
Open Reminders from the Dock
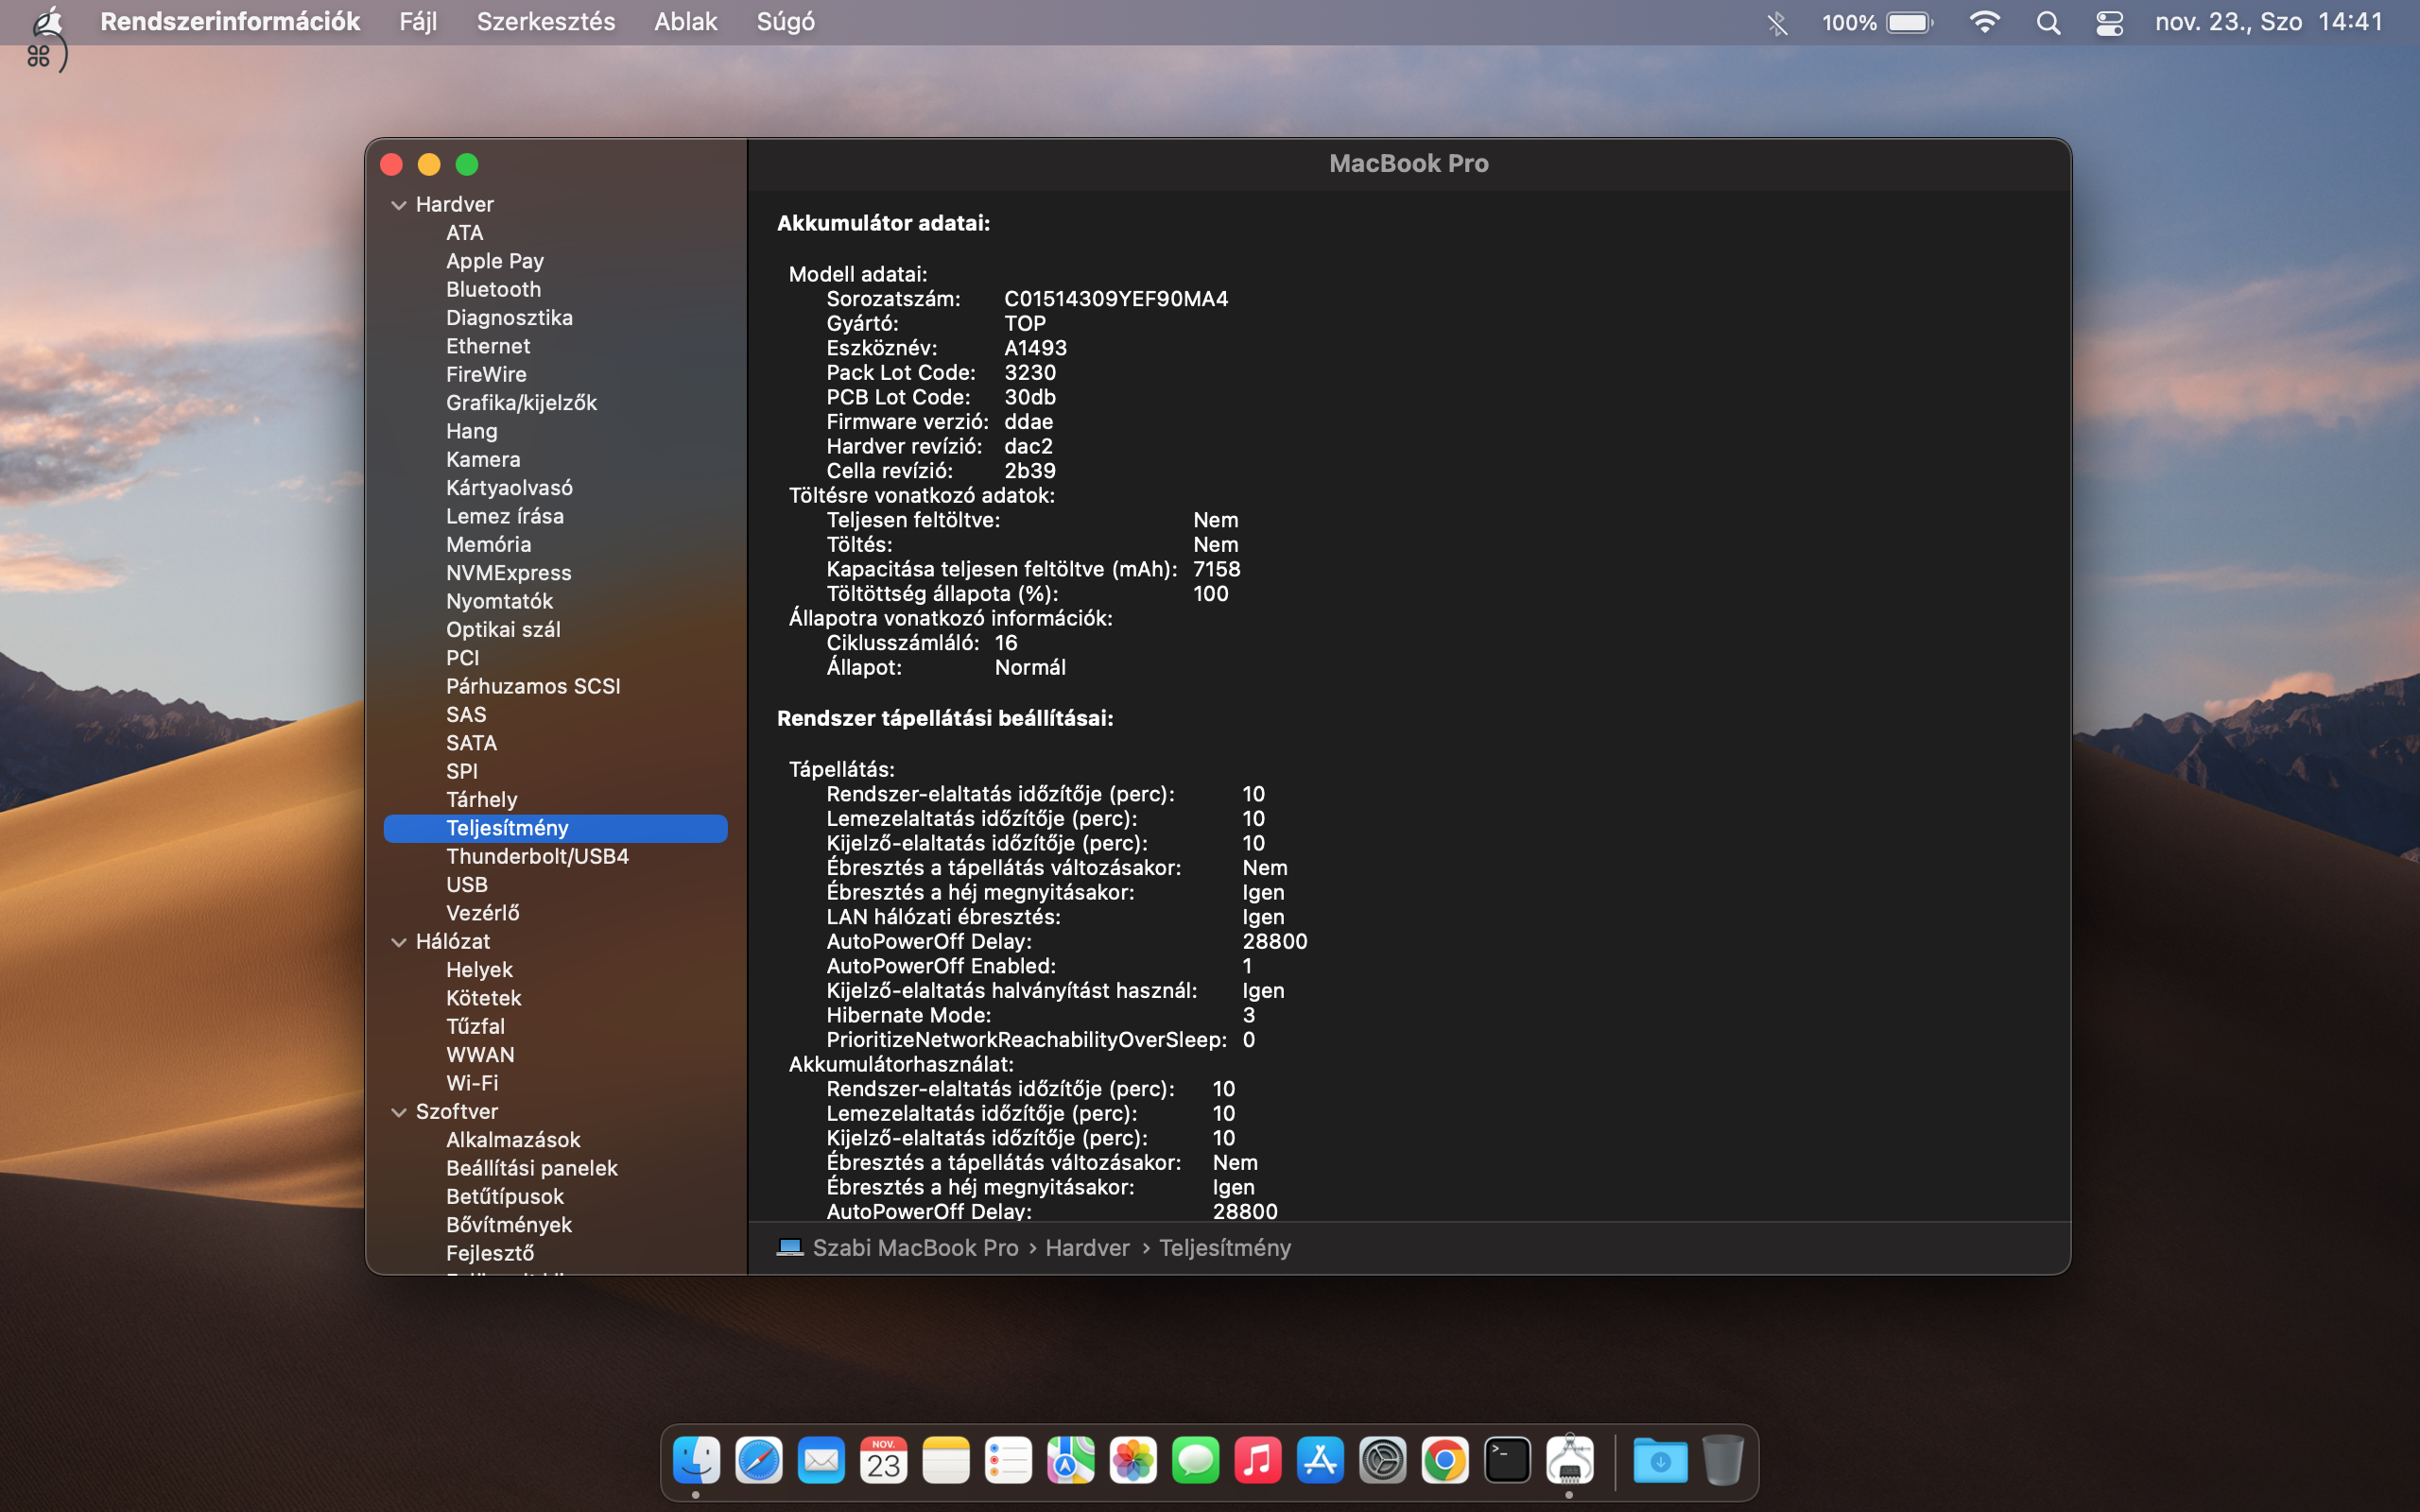1008,1461
